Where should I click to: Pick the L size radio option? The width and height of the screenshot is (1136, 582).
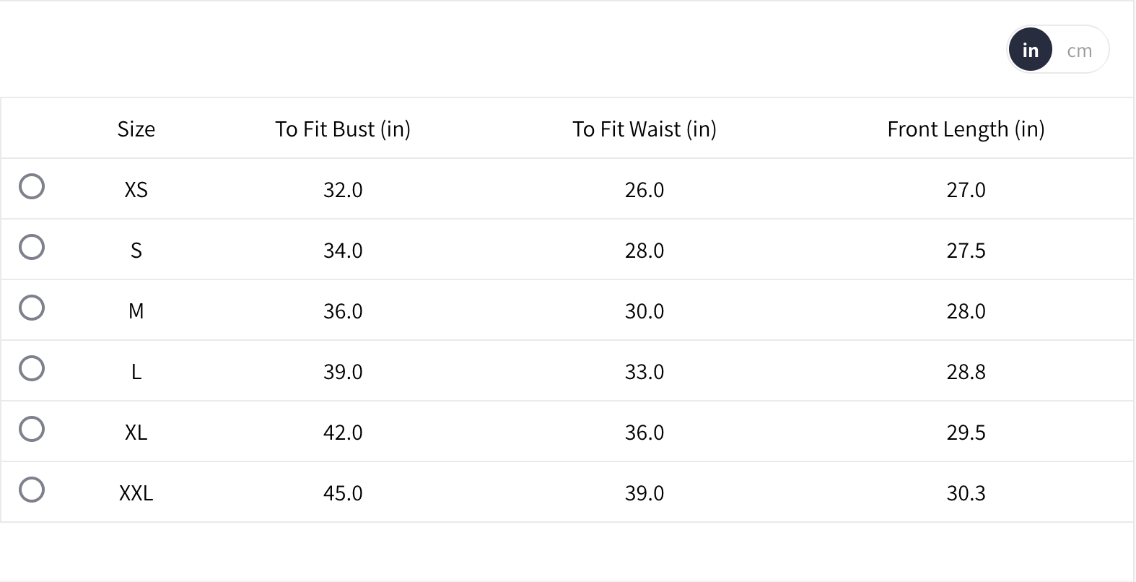coord(32,368)
